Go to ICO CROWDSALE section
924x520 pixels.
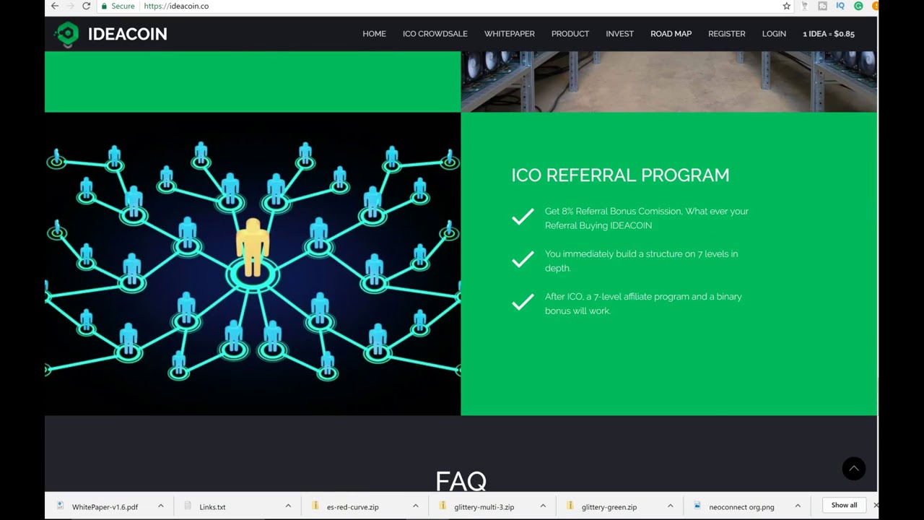(x=435, y=34)
